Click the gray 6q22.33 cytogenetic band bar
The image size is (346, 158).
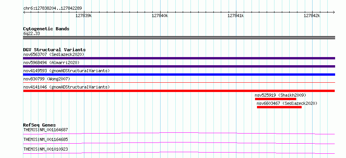179,38
